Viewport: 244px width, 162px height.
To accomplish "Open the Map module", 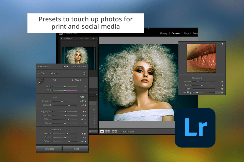I will [x=186, y=33].
